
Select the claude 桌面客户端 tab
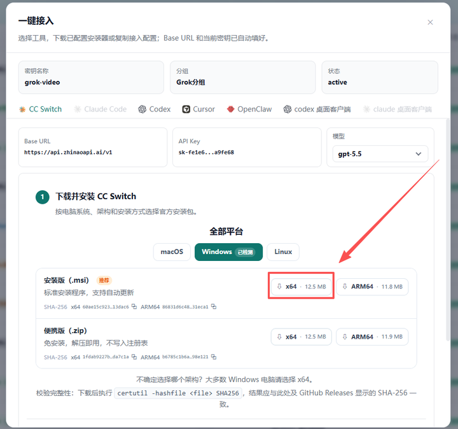pos(397,109)
